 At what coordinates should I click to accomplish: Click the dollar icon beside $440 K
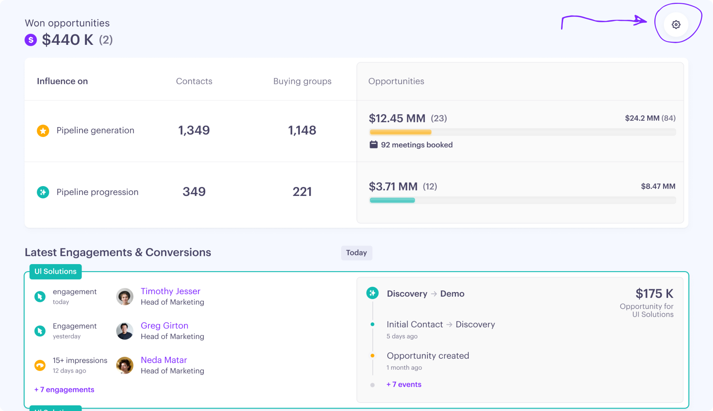point(30,40)
